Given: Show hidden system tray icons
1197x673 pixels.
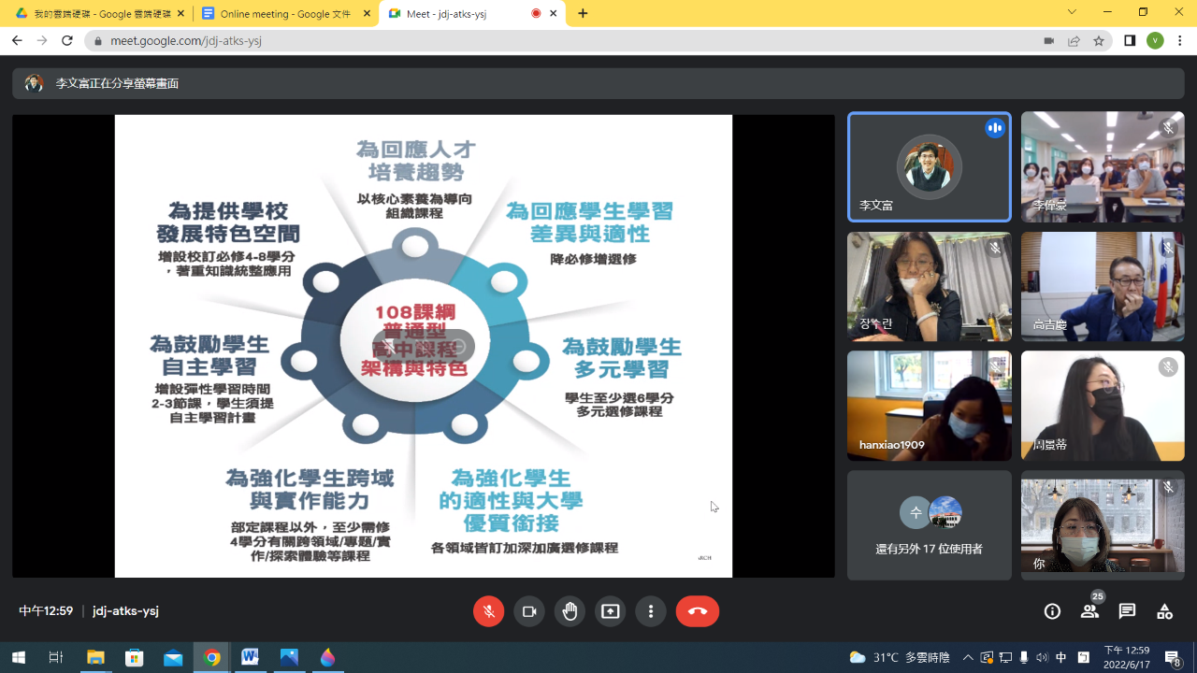Looking at the screenshot, I should tap(968, 657).
